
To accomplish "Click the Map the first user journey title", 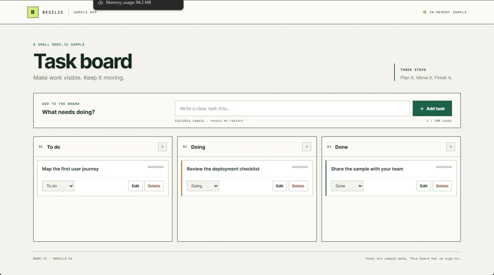I will pyautogui.click(x=70, y=169).
